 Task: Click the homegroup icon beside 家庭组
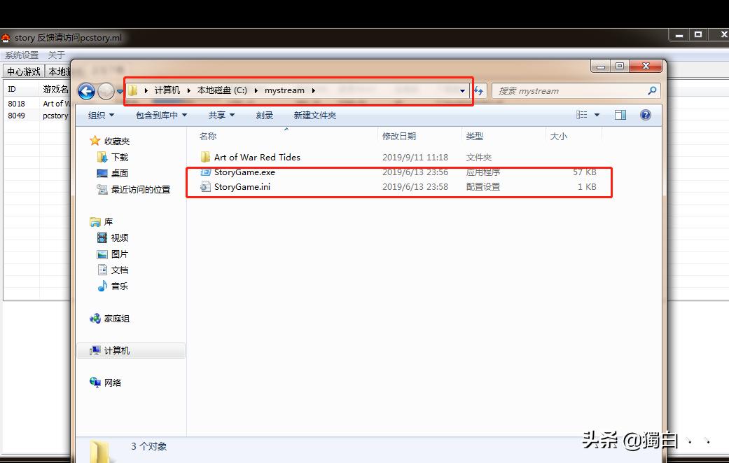95,319
